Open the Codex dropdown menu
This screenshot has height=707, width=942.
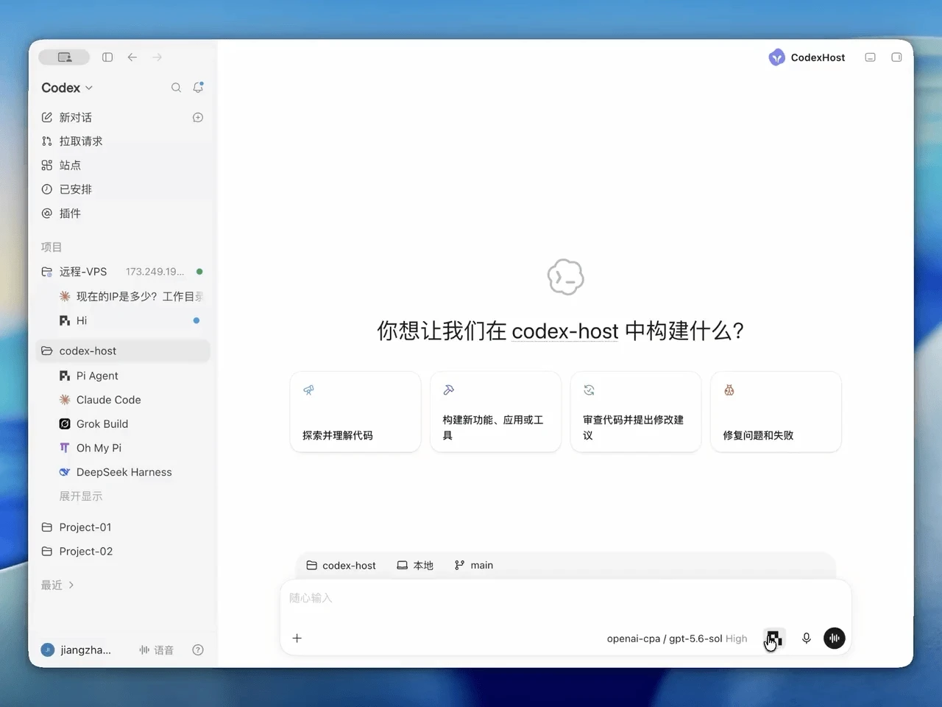67,88
